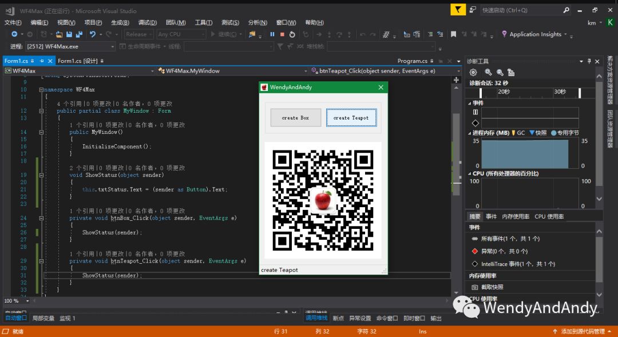Click the comment-out selected lines icon
This screenshot has height=337, width=618.
click(430, 34)
